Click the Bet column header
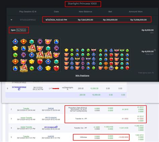The width and height of the screenshot is (159, 142). [x=110, y=12]
